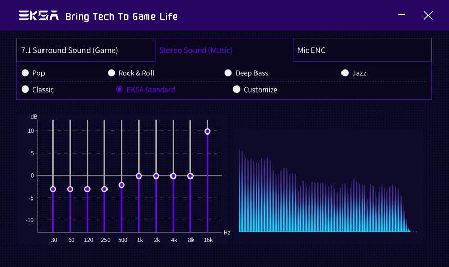Select the Customize equalizer option

237,90
